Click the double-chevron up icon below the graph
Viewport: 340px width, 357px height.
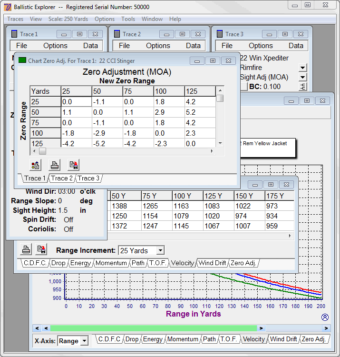click(325, 317)
